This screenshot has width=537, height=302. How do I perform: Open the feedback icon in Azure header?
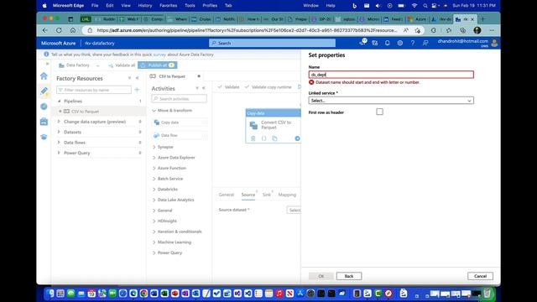tap(425, 43)
